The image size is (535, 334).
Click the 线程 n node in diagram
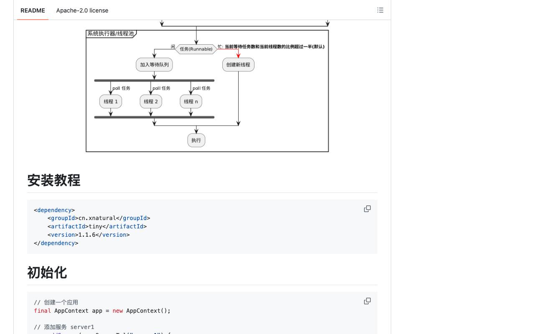191,101
